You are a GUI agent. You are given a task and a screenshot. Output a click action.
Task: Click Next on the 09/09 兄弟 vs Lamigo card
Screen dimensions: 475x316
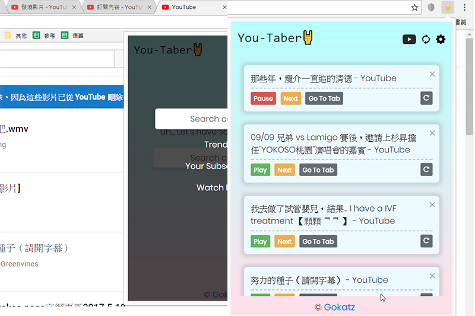(x=284, y=170)
